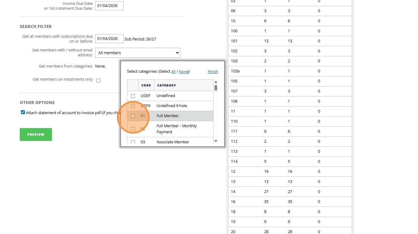
Task: Uncheck Attach statement of account option
Action: point(23,112)
